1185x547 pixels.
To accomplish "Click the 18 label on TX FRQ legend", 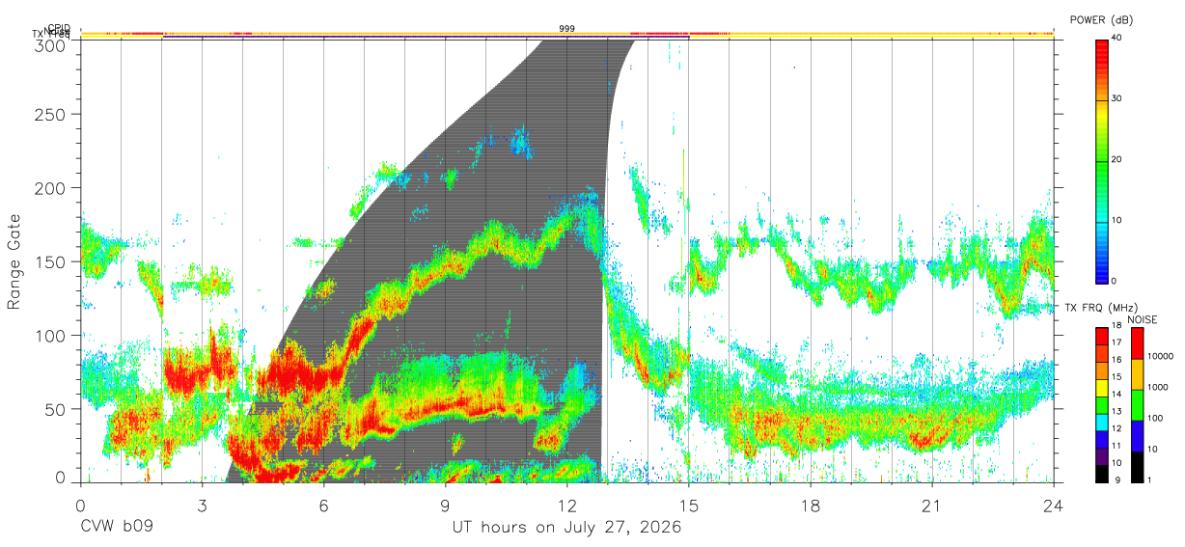I will (x=1116, y=326).
